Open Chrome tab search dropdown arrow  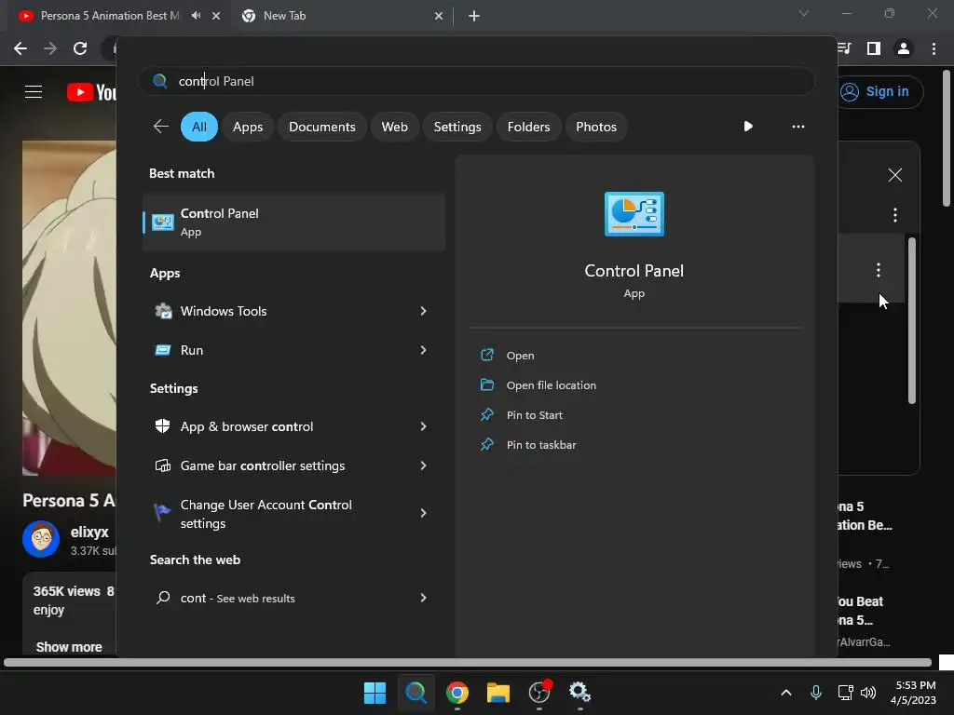click(804, 13)
